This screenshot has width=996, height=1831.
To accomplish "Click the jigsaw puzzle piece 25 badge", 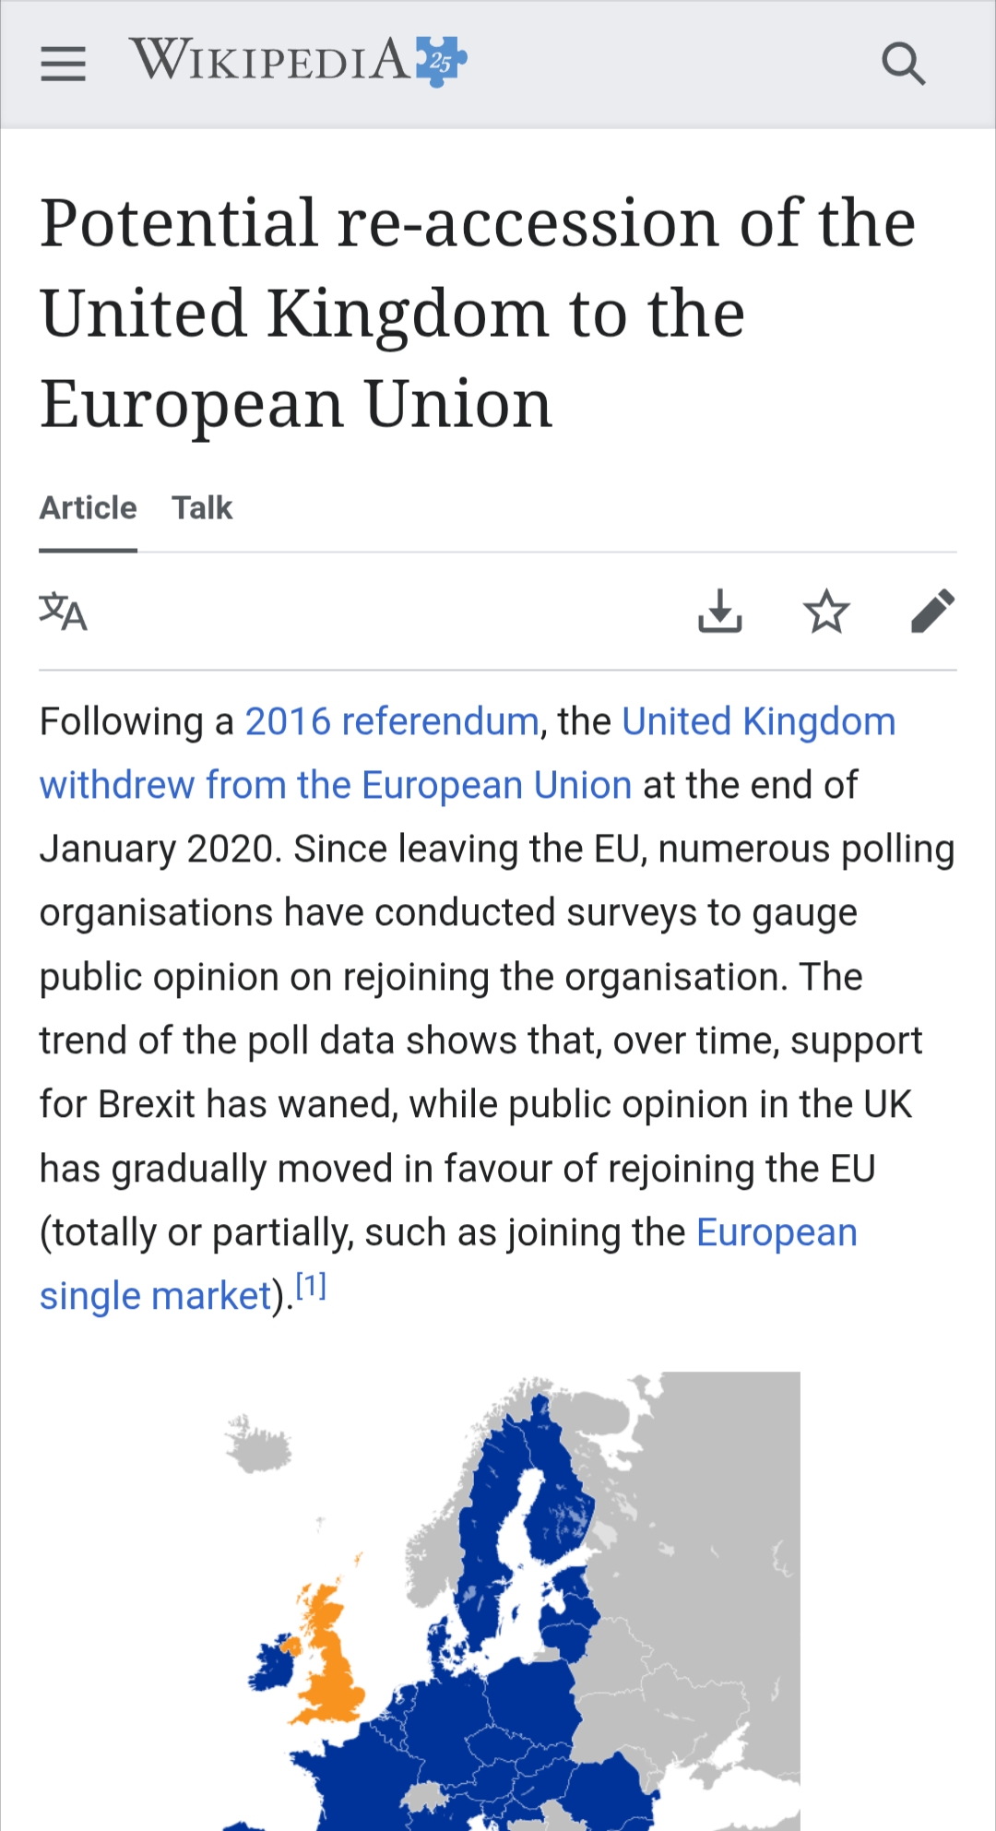I will [x=442, y=61].
